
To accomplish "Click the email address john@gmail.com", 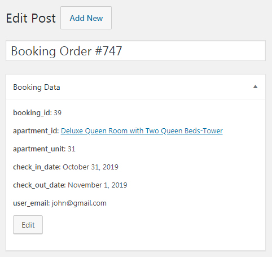I will coord(79,203).
